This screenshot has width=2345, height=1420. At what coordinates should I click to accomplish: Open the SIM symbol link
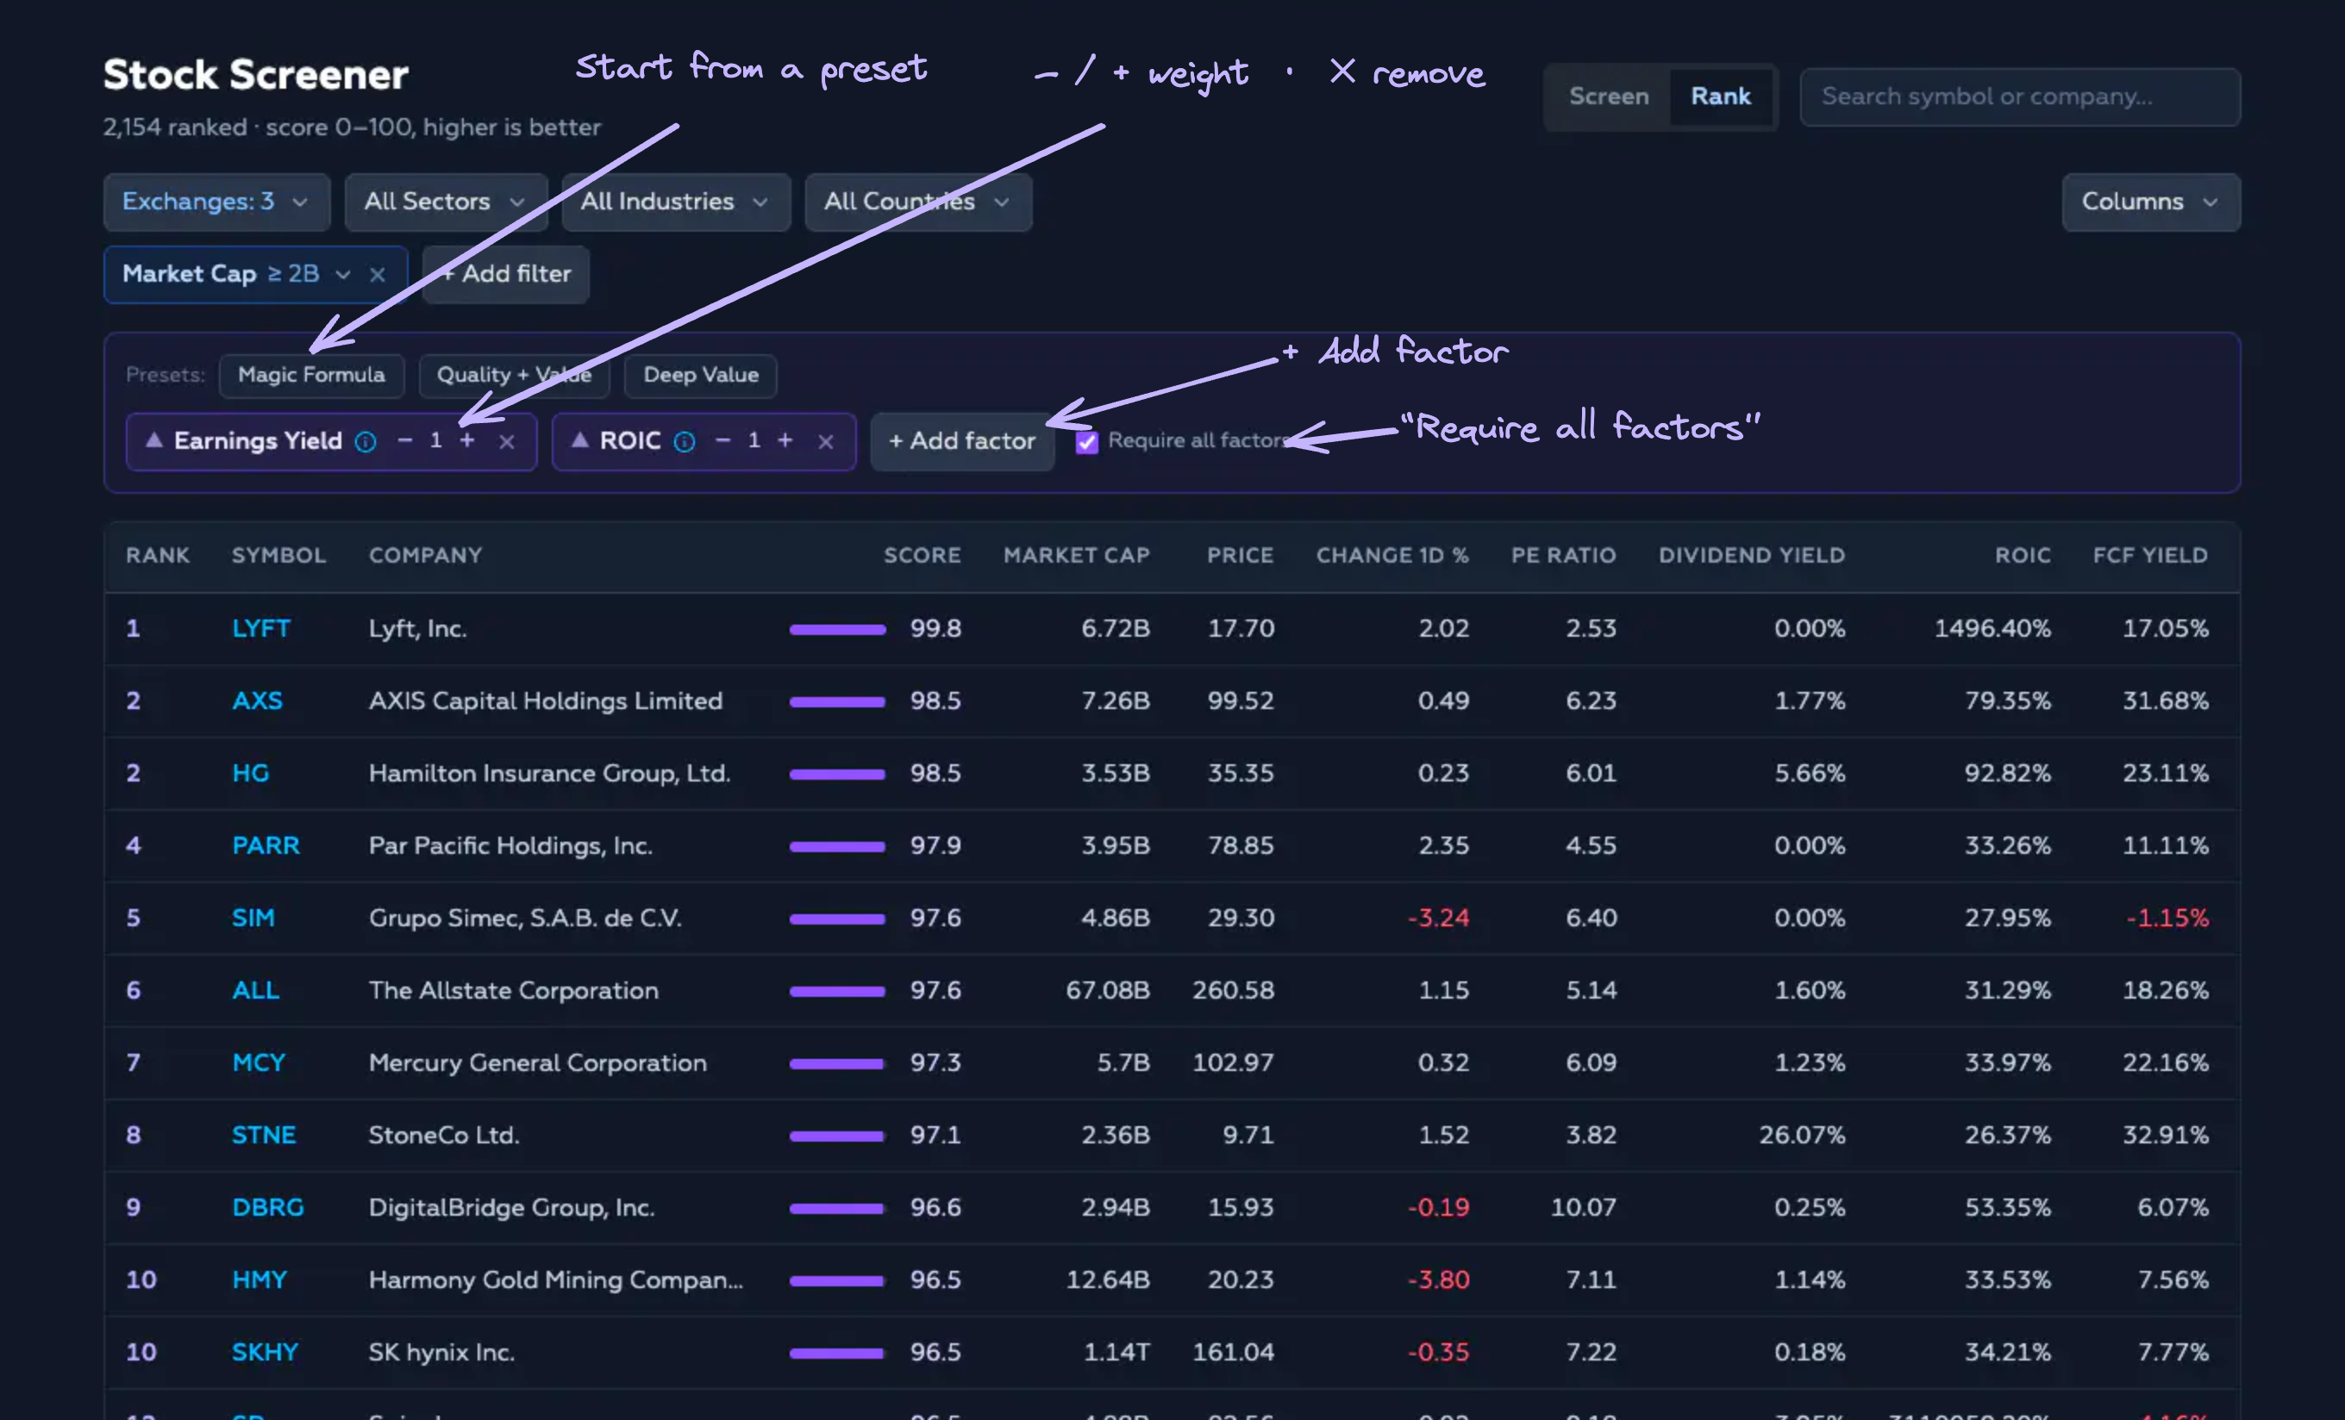click(x=253, y=918)
